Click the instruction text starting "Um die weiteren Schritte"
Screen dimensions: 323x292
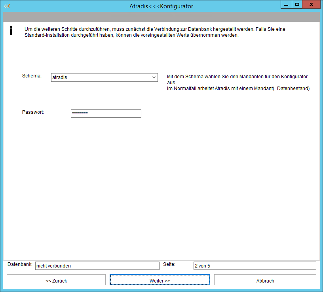click(155, 32)
